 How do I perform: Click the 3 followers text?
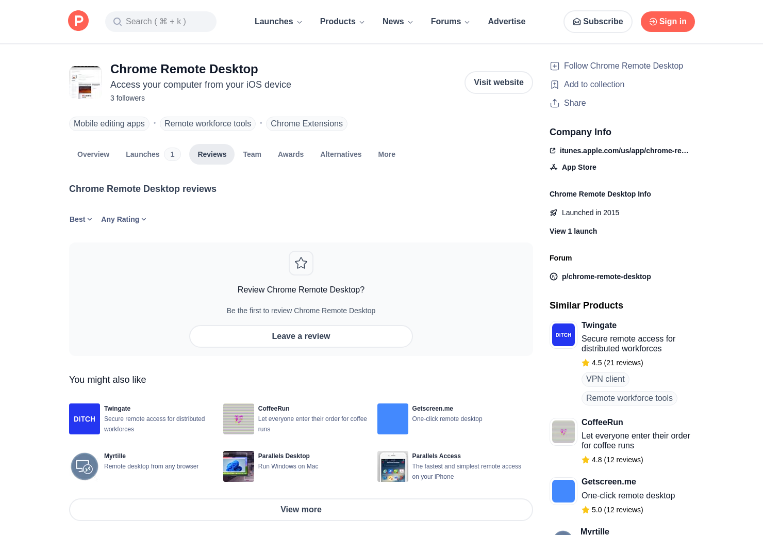pyautogui.click(x=127, y=98)
